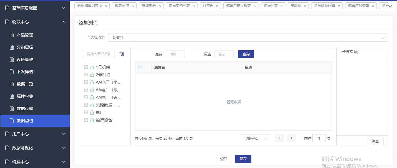
Task: Click the tree structure icon beside node search
Action: click(x=122, y=54)
